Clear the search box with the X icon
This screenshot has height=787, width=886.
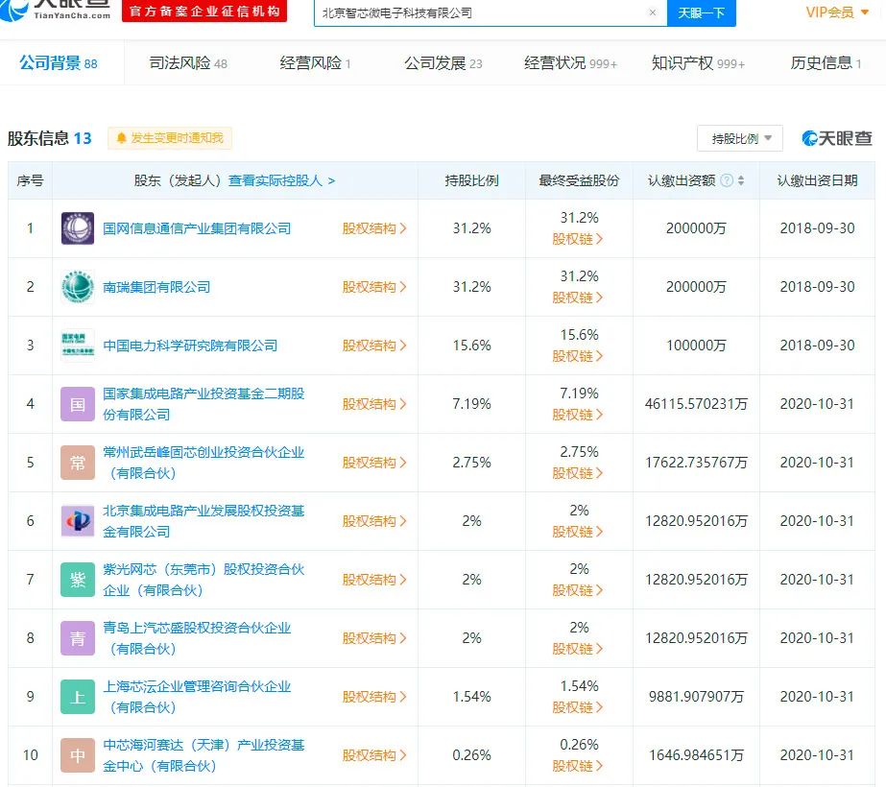coord(653,12)
